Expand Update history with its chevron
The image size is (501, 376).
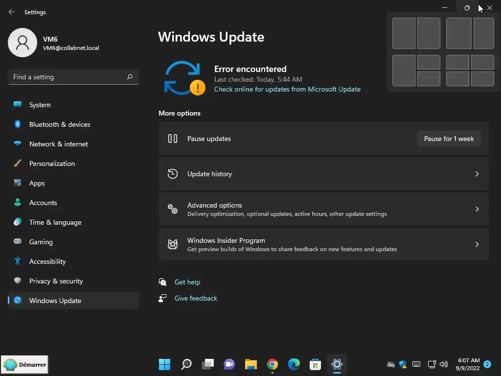click(477, 174)
